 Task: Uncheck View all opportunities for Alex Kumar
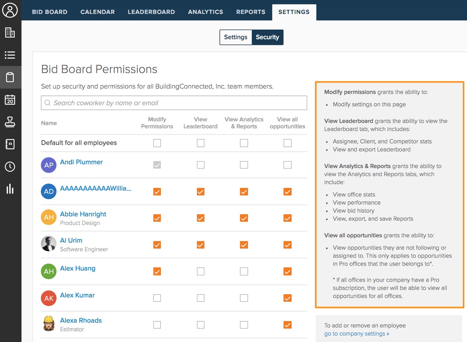coord(287,298)
